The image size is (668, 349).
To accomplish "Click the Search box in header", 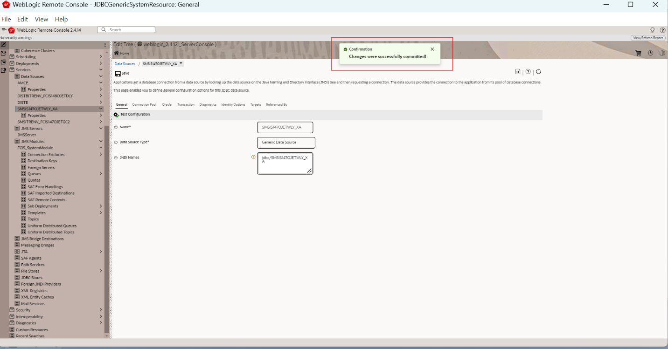I will [x=126, y=30].
